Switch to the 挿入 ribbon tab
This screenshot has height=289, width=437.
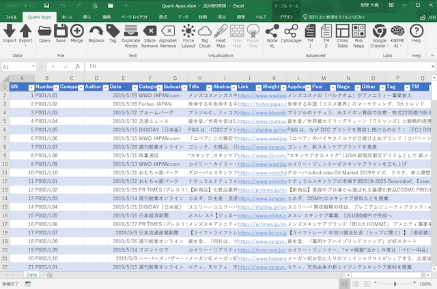coord(87,17)
